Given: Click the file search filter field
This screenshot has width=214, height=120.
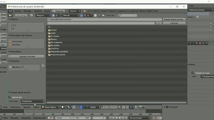Looking at the screenshot, I should point(128,15).
